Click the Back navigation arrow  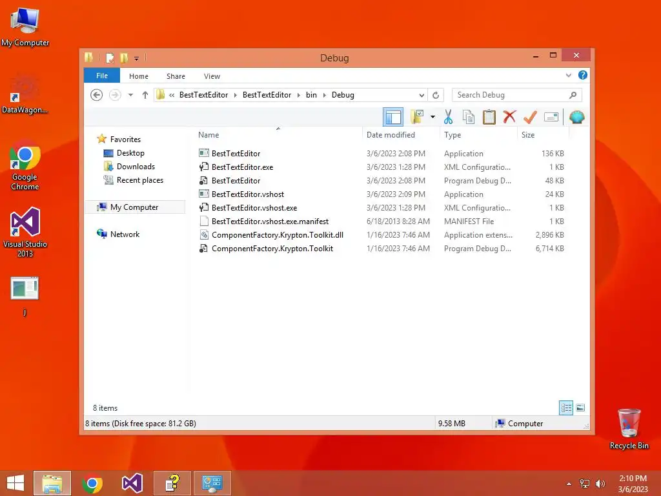pyautogui.click(x=97, y=95)
